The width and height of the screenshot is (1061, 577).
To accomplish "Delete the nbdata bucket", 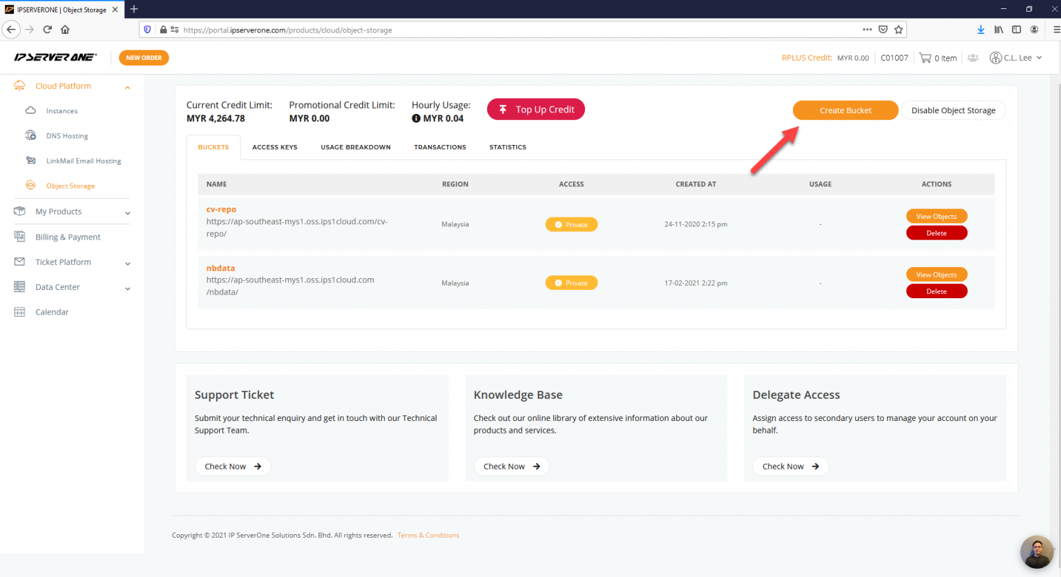I will (x=936, y=291).
